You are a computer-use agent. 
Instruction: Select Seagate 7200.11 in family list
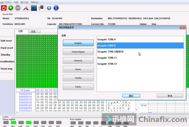pos(140,58)
